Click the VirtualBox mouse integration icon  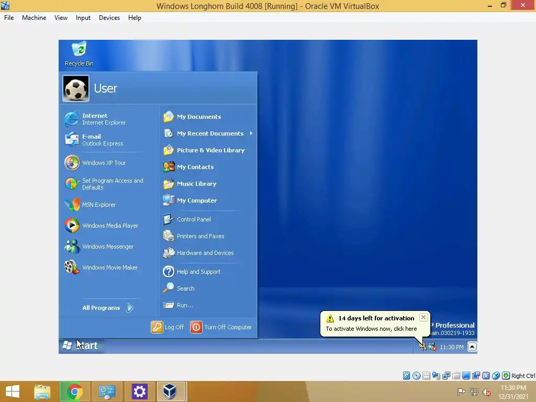[x=496, y=376]
